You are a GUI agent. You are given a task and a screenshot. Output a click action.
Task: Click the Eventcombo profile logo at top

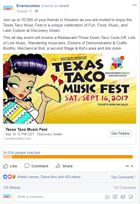[x=9, y=8]
